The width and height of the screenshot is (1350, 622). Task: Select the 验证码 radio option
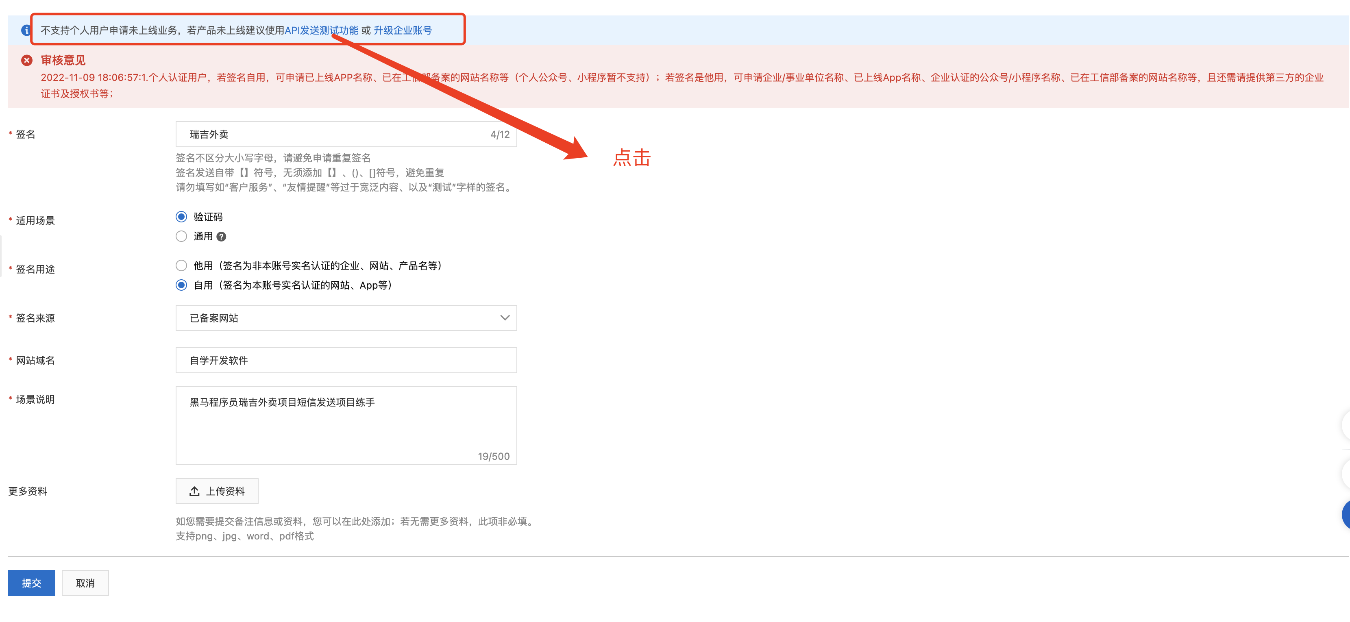click(181, 217)
